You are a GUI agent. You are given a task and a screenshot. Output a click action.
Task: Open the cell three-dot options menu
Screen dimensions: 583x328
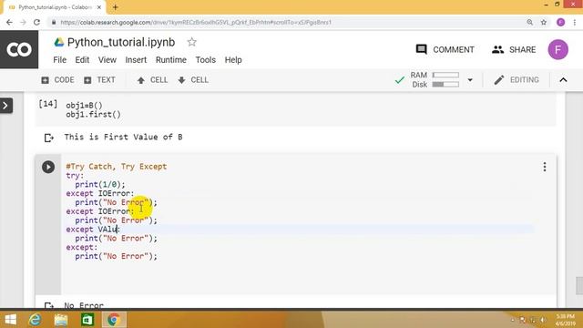pos(545,167)
